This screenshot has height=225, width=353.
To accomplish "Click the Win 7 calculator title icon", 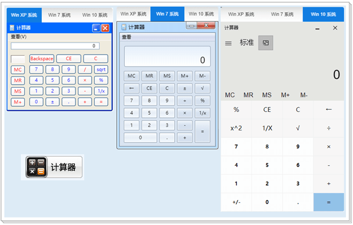I will [x=124, y=27].
